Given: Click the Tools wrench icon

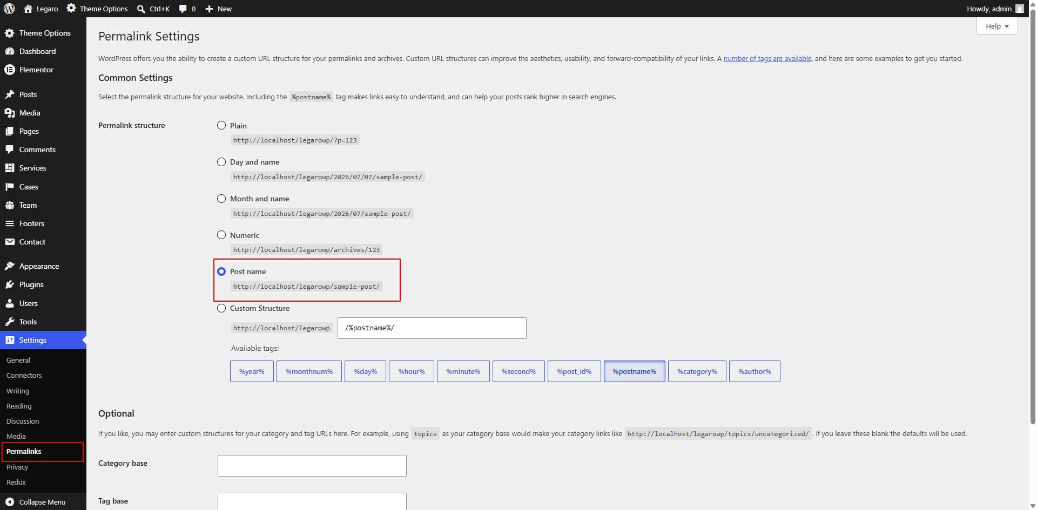Looking at the screenshot, I should [x=10, y=322].
